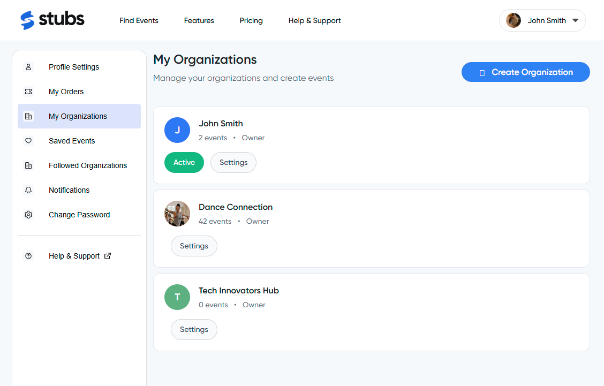The width and height of the screenshot is (604, 386).
Task: Click the Features navigation link
Action: point(199,20)
